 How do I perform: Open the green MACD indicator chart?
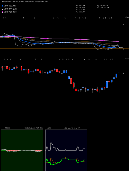coord(22,150)
